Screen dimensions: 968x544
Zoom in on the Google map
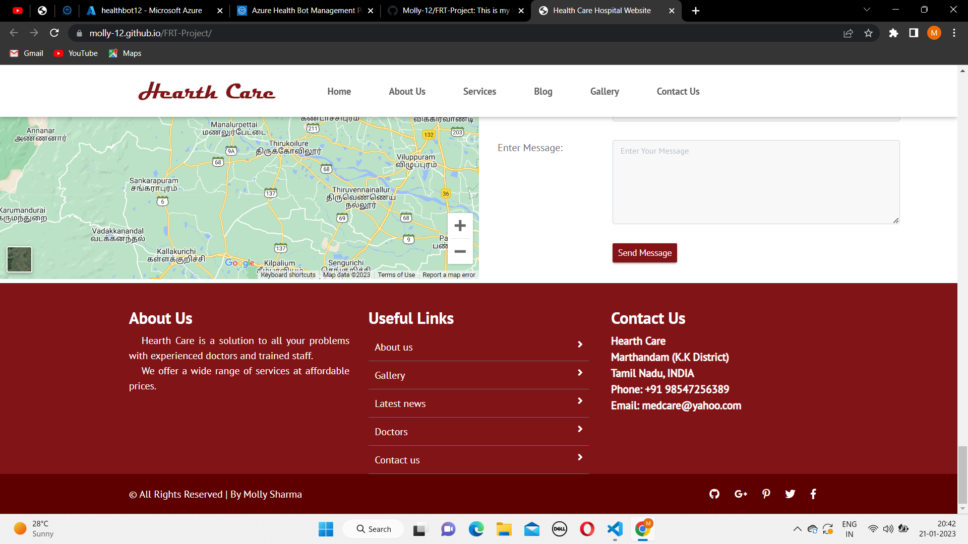459,225
